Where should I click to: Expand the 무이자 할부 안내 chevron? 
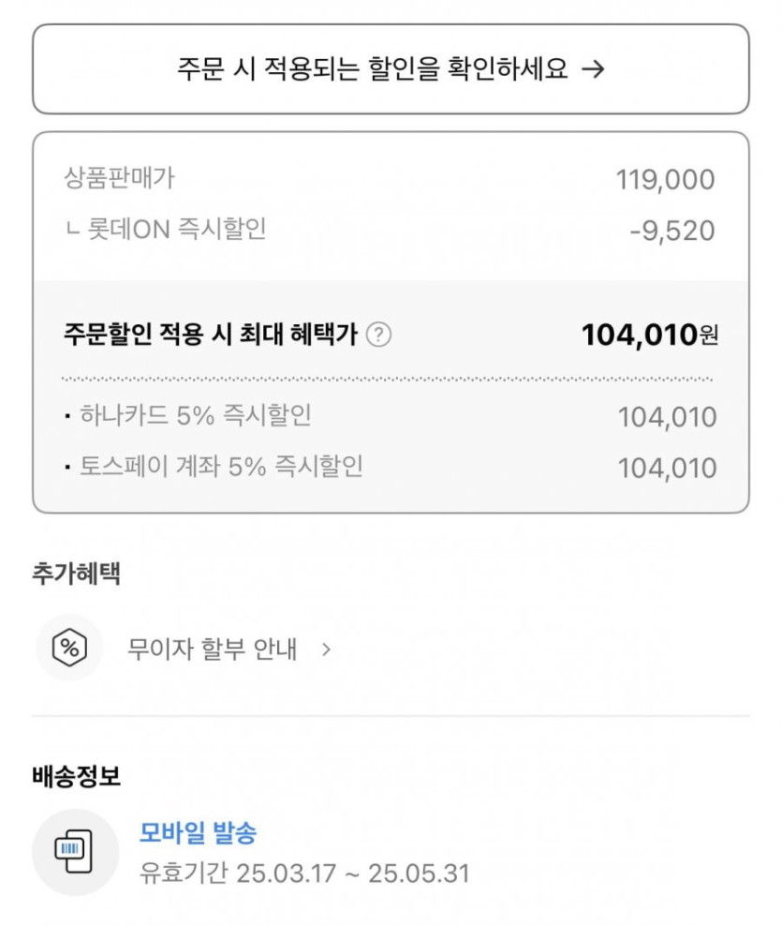pos(326,649)
